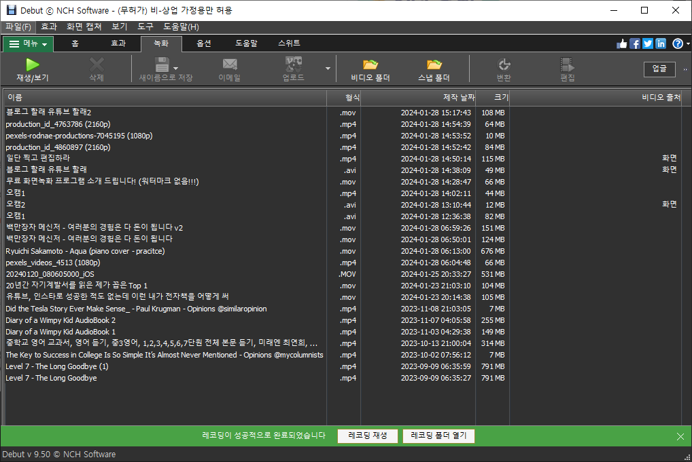Select Level 7 - The Long Goodbye (1)
The width and height of the screenshot is (692, 462).
click(57, 366)
